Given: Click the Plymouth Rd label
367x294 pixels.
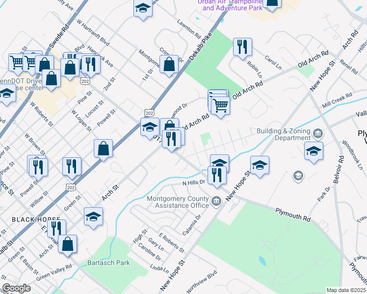Looking at the screenshot, I should point(293,215).
